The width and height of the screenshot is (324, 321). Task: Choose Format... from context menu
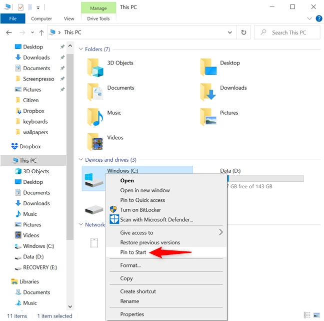[166, 265]
